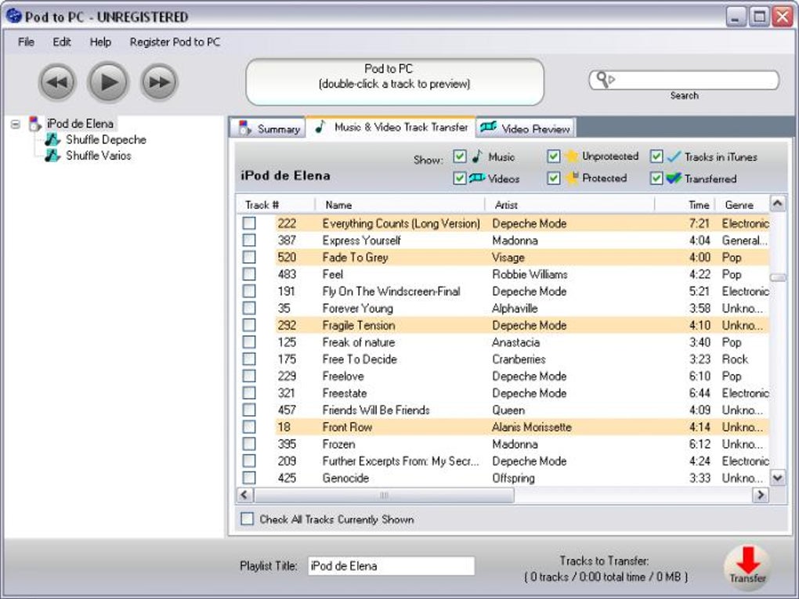Switch to the Video Preview tab
The height and width of the screenshot is (599, 799).
pyautogui.click(x=526, y=128)
